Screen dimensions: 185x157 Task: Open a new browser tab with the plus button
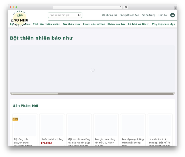[175, 8]
